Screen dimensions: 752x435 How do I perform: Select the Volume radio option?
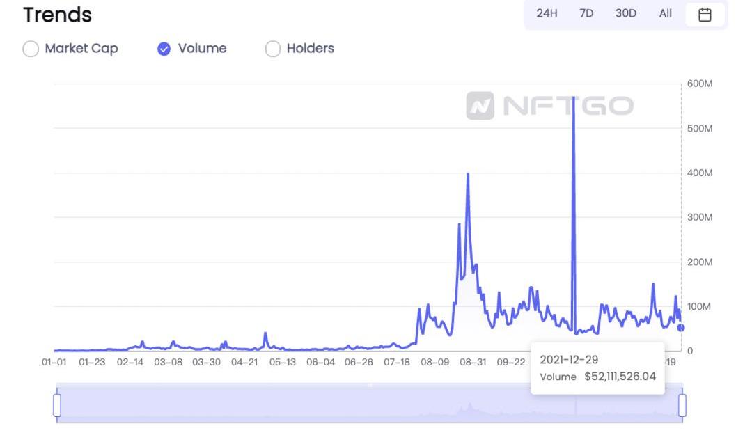click(x=164, y=49)
